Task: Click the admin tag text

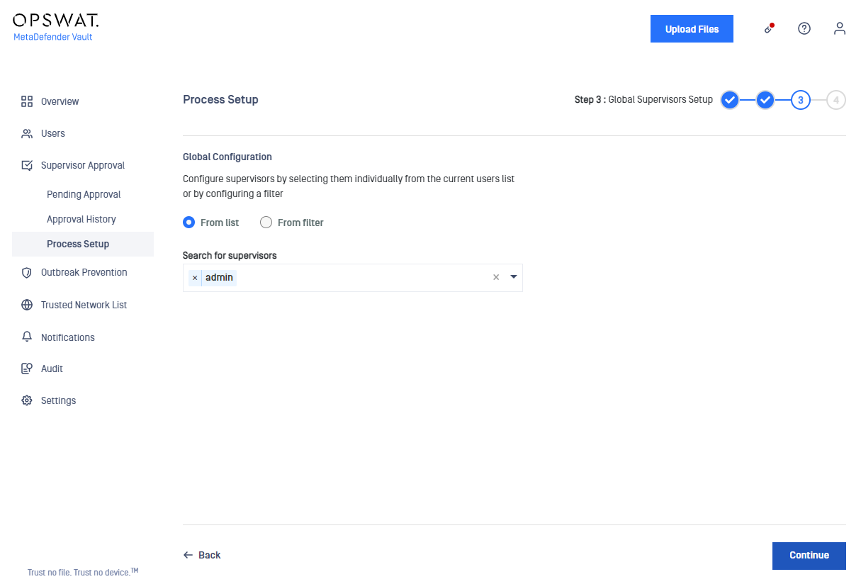Action: [x=219, y=278]
